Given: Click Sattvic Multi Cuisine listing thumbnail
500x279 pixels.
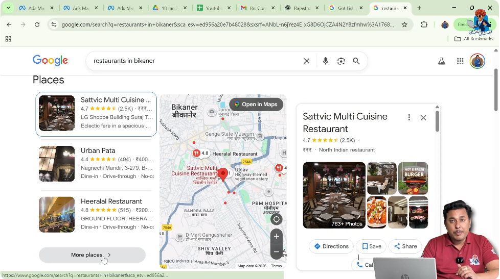Looking at the screenshot, I should coord(57,113).
